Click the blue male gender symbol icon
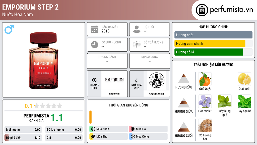 (x=9, y=29)
